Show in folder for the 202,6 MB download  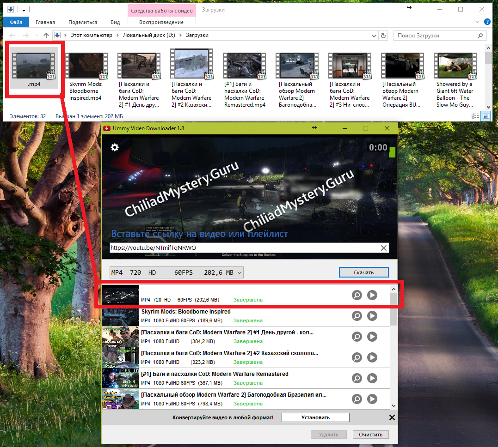pyautogui.click(x=357, y=295)
